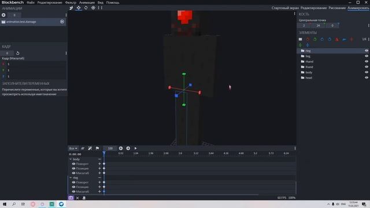Reset the keyframe with the circular arrow icon
370x208 pixels.
(x=18, y=53)
